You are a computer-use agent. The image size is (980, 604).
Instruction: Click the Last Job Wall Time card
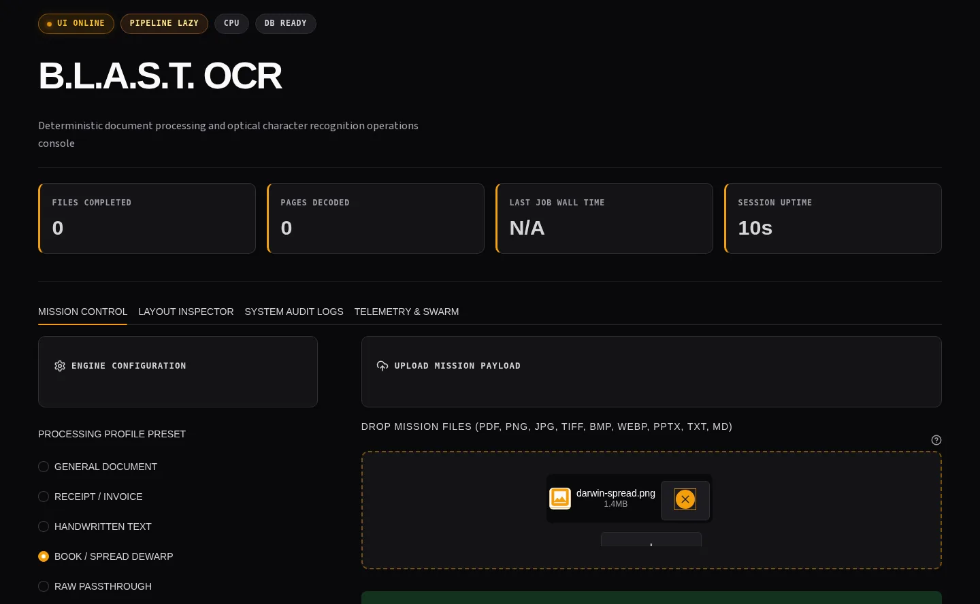(604, 218)
